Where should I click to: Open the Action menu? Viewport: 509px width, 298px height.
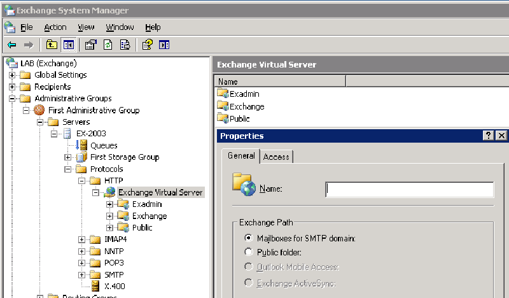pyautogui.click(x=55, y=27)
